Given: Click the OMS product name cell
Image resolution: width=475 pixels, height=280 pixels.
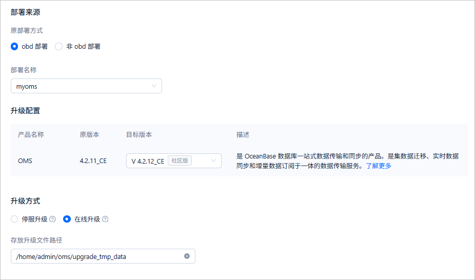Looking at the screenshot, I should tap(25, 161).
